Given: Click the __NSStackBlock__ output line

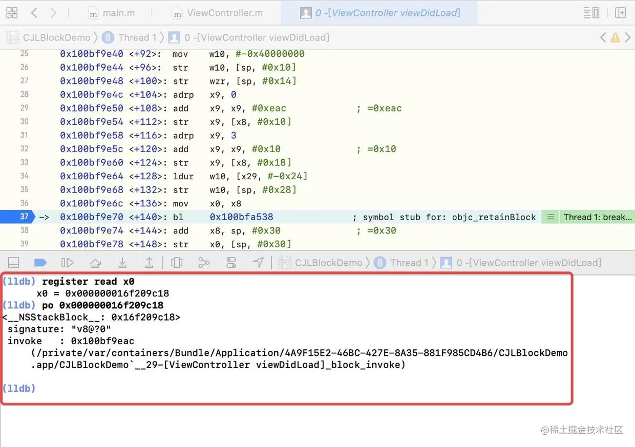Looking at the screenshot, I should (91, 317).
